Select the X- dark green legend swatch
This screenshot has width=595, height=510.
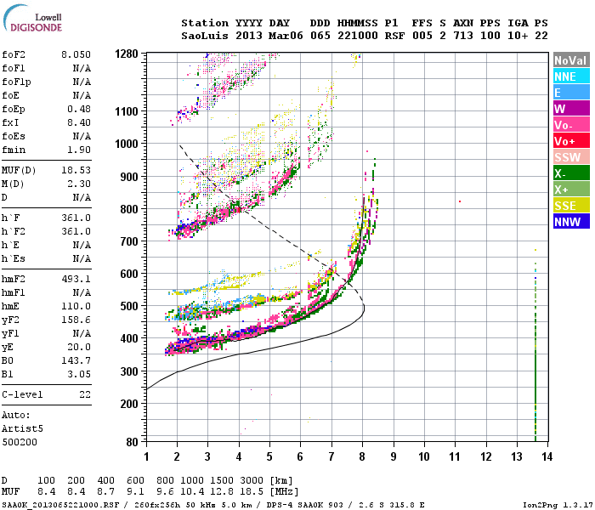571,173
